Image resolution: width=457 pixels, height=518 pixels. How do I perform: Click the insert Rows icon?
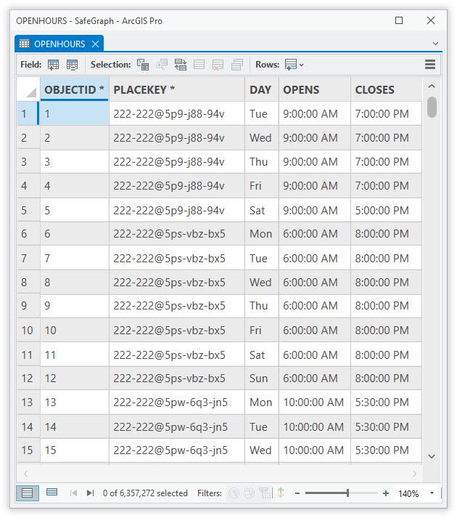click(x=291, y=65)
